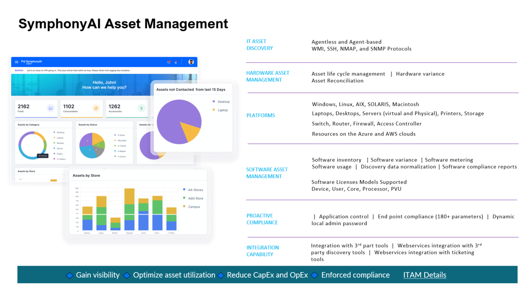The image size is (527, 296).
Task: Follow the ITAM Details link
Action: 424,275
